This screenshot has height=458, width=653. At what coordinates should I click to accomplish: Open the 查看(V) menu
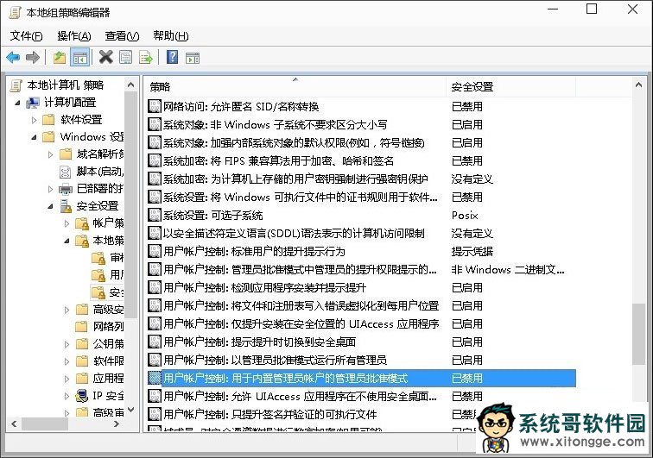click(122, 36)
